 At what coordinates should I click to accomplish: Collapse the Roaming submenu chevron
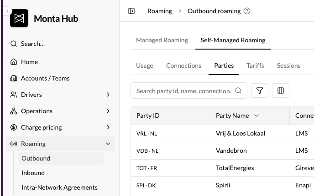click(x=108, y=144)
